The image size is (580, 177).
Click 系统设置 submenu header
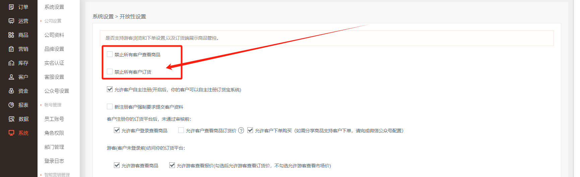(x=54, y=7)
